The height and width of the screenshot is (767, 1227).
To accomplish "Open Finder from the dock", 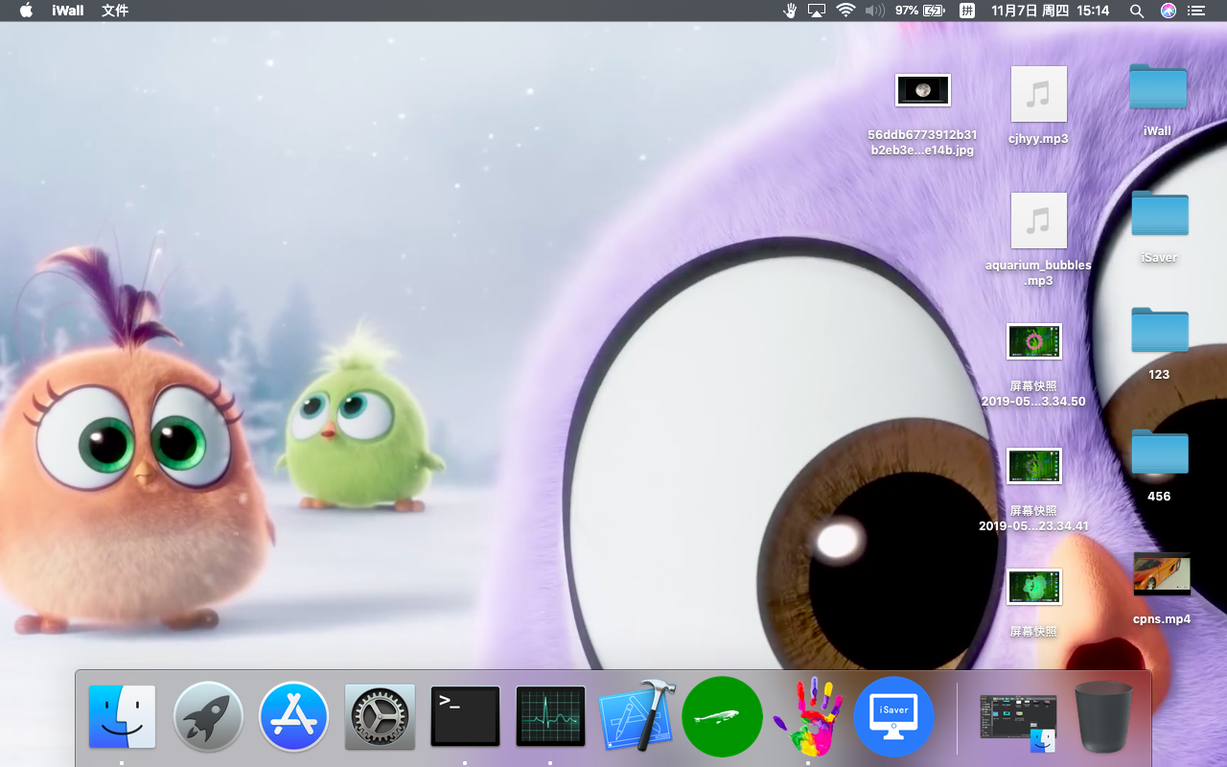I will point(122,716).
